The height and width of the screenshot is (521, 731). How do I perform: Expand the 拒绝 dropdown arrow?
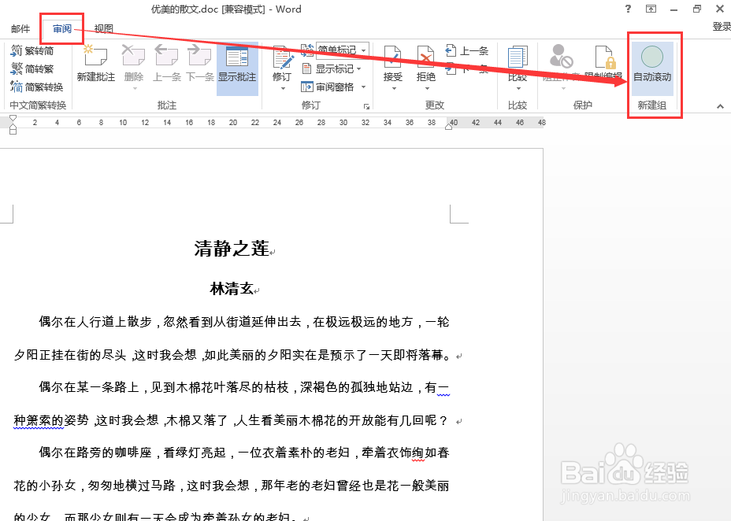(427, 88)
